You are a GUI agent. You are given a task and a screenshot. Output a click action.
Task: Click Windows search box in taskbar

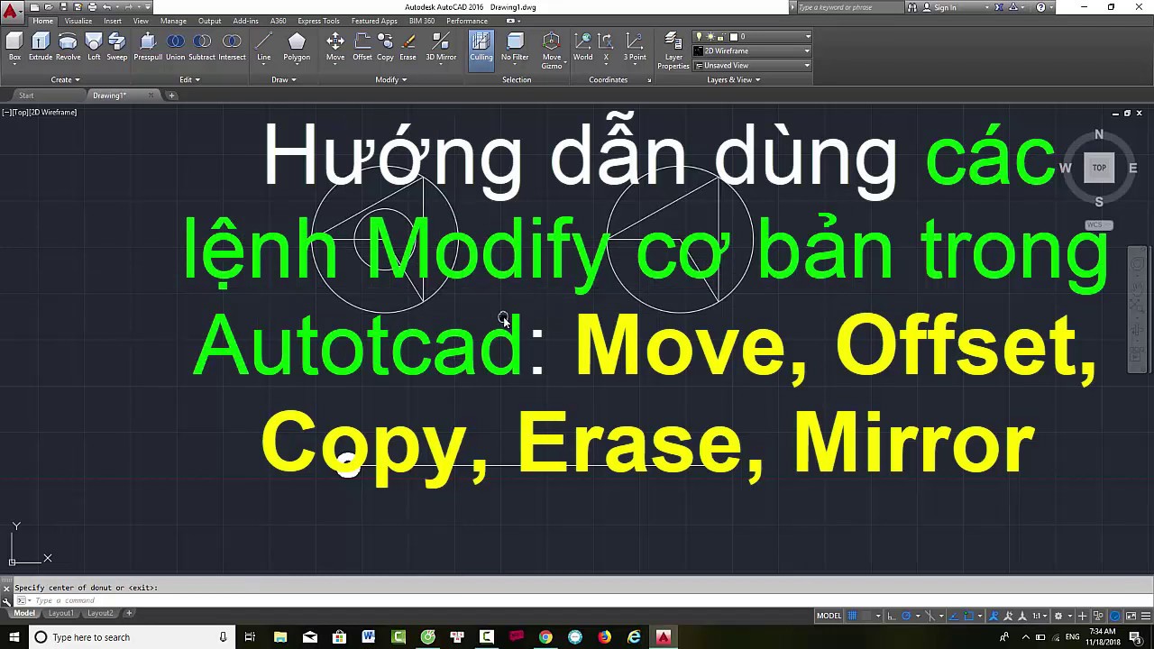[131, 637]
